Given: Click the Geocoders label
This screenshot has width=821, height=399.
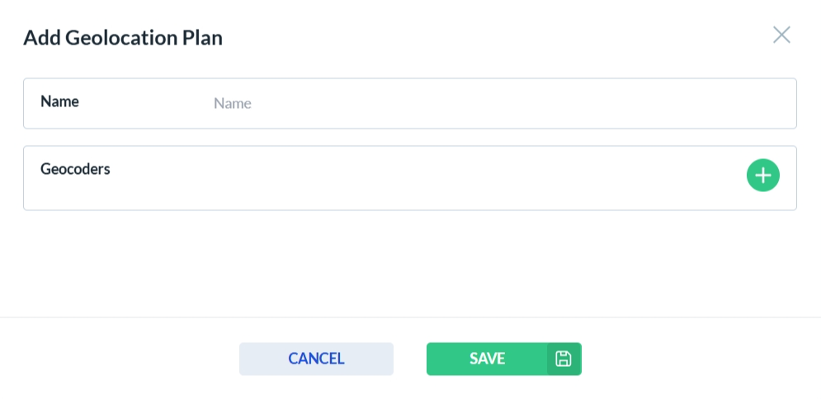Looking at the screenshot, I should pos(75,169).
